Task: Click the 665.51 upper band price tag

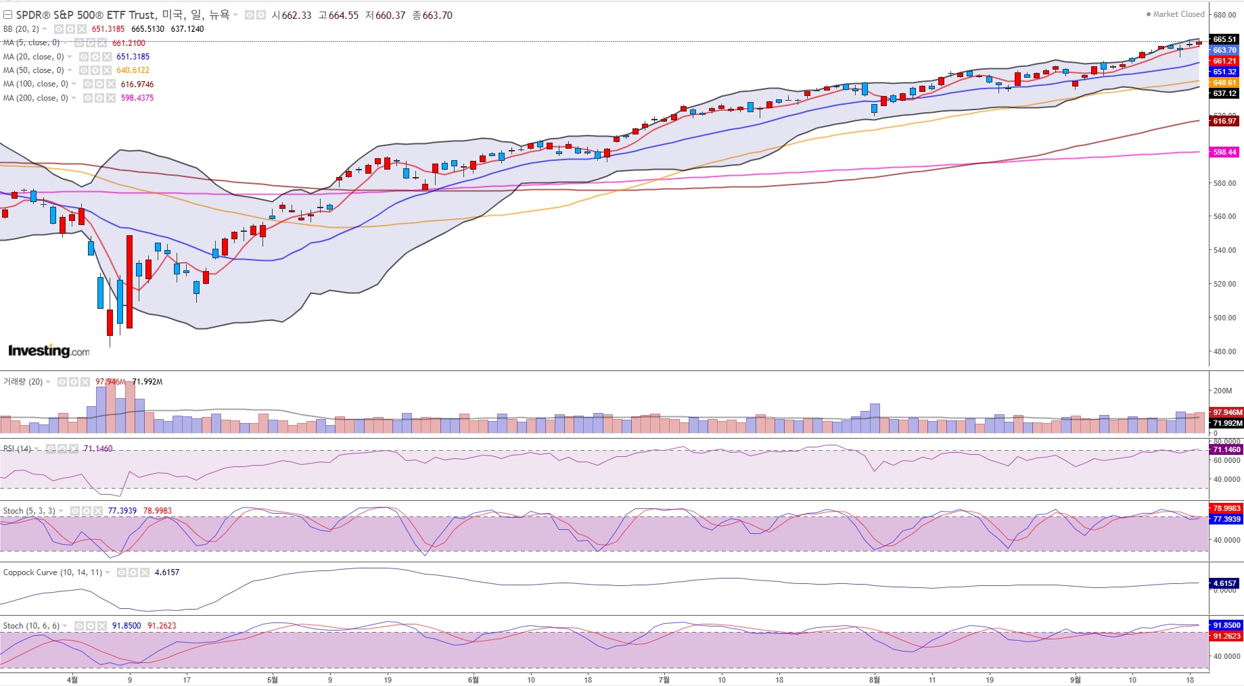Action: click(1224, 39)
